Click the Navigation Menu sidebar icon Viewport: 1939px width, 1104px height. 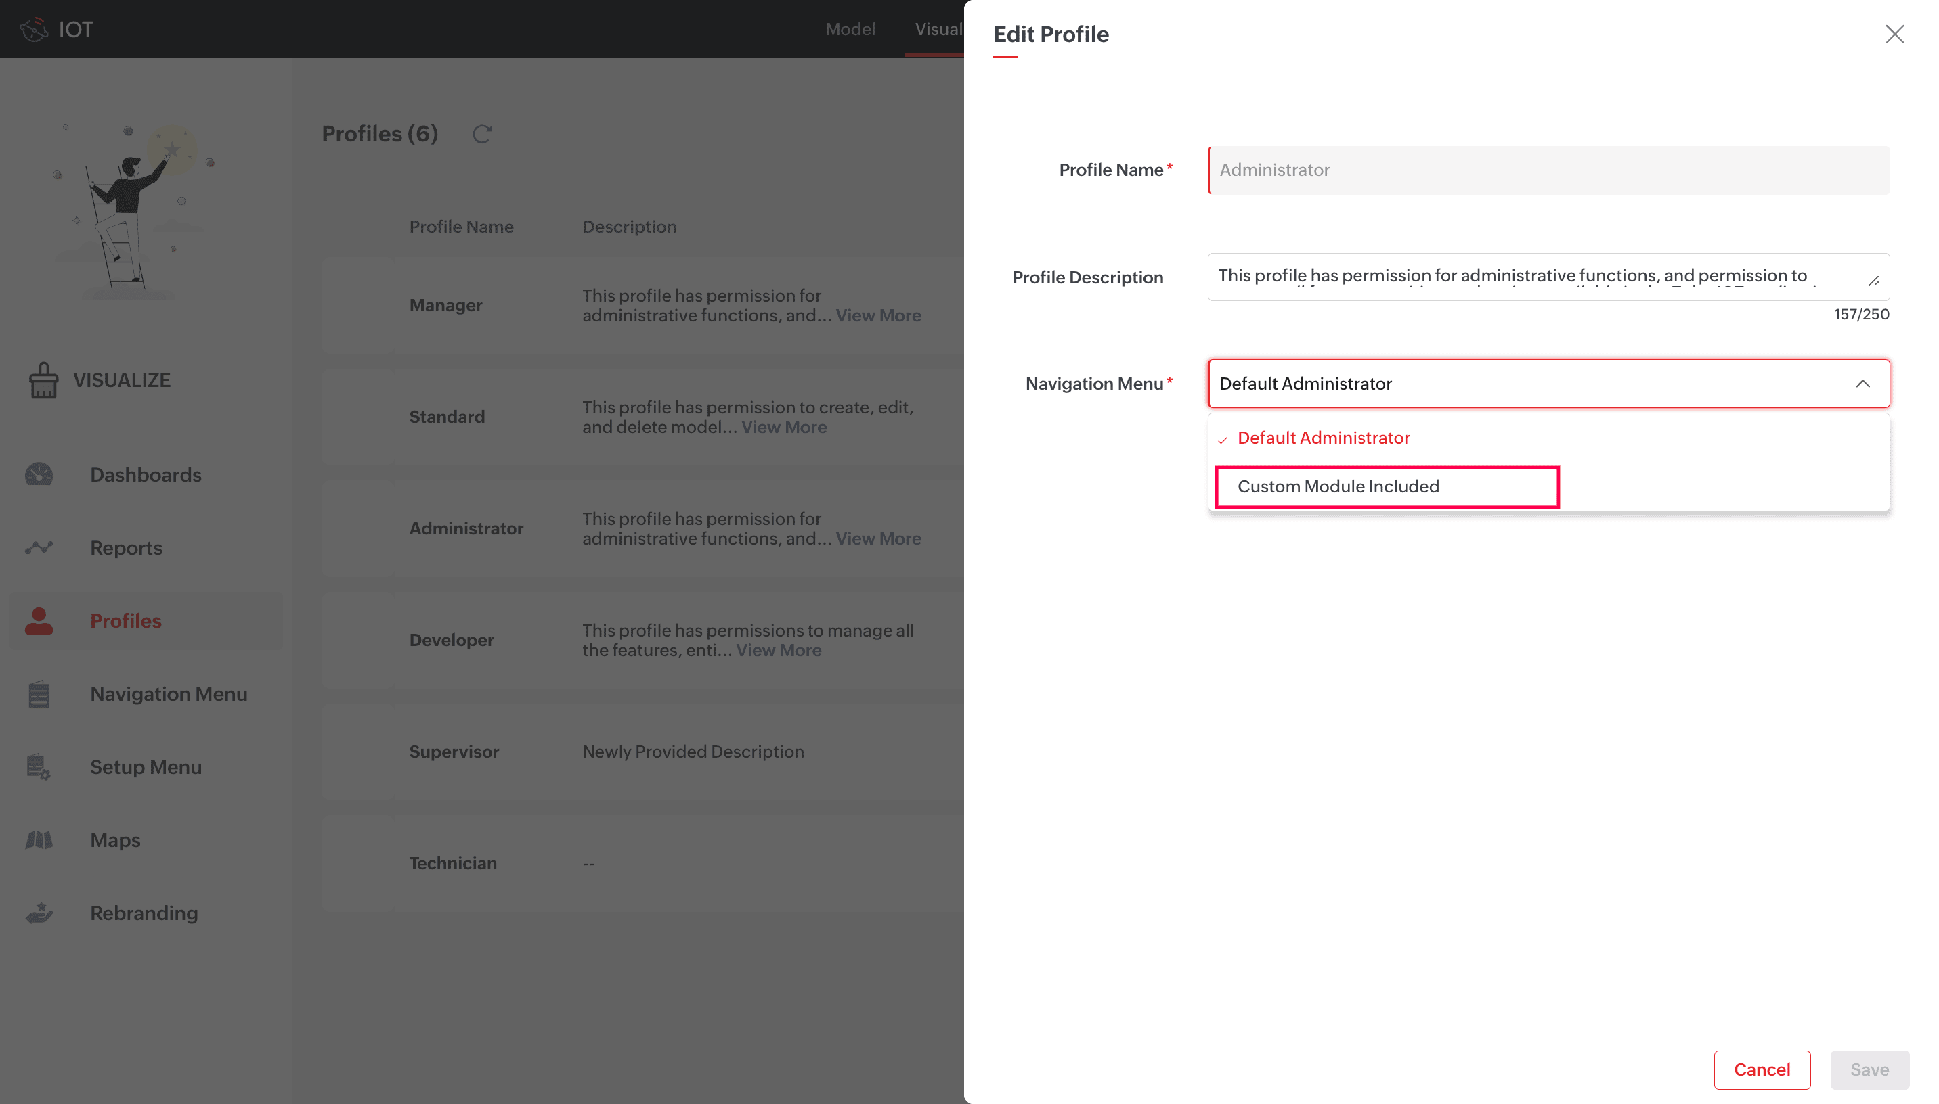click(39, 694)
